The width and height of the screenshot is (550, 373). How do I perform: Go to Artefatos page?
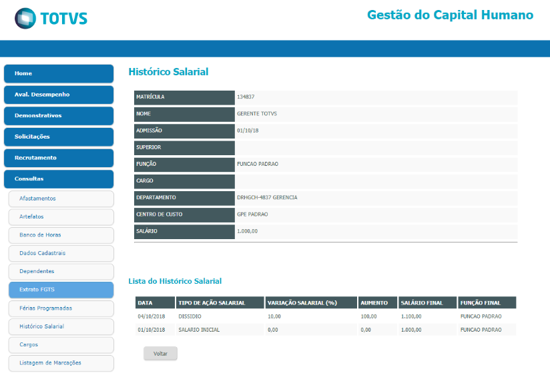pos(61,216)
